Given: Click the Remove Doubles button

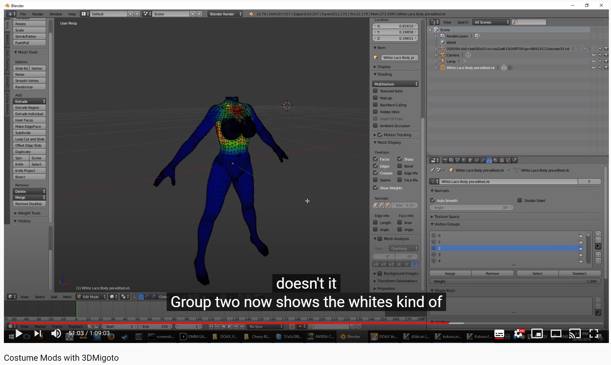Looking at the screenshot, I should [29, 204].
